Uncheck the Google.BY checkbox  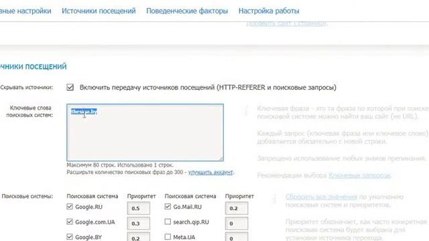pyautogui.click(x=70, y=236)
